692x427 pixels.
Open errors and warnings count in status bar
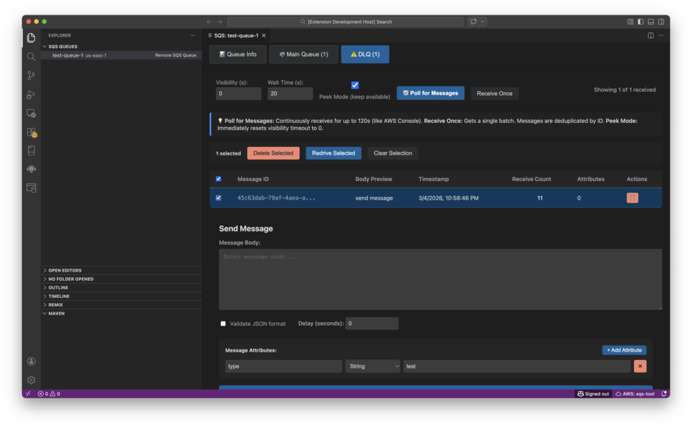point(49,394)
